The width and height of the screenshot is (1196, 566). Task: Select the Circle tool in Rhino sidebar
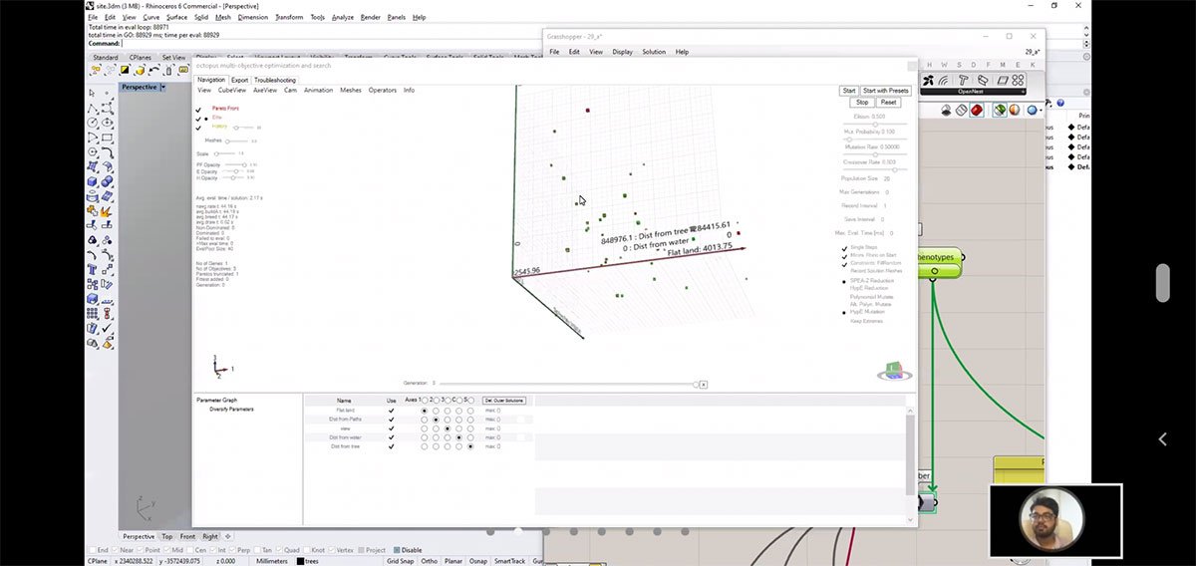pos(93,123)
